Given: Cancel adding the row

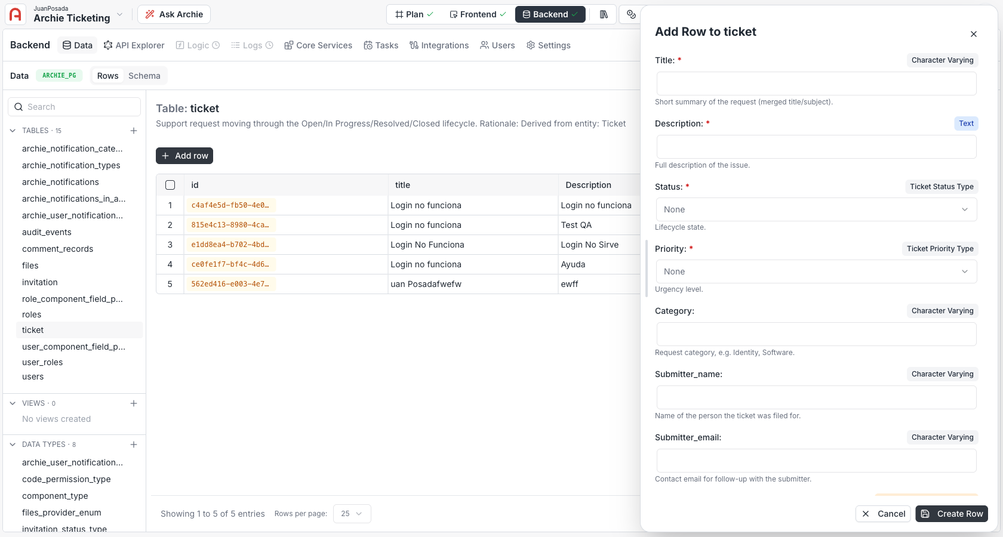Looking at the screenshot, I should pyautogui.click(x=884, y=514).
